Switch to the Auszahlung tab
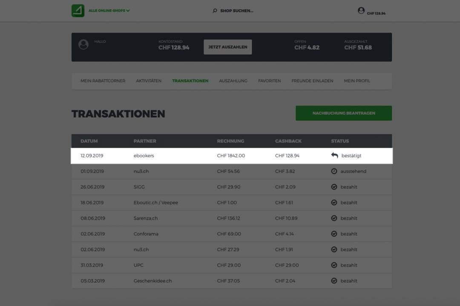This screenshot has height=306, width=460. (x=233, y=81)
